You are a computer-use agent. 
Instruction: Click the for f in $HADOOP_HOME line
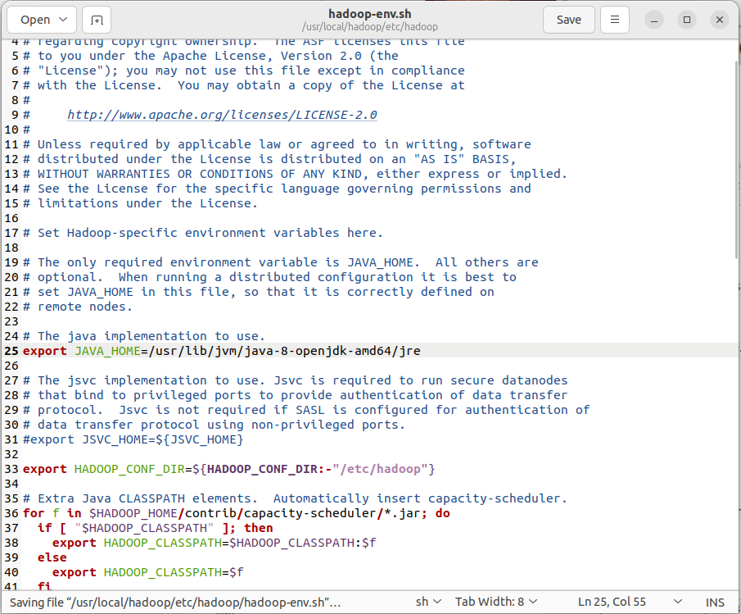coord(237,513)
